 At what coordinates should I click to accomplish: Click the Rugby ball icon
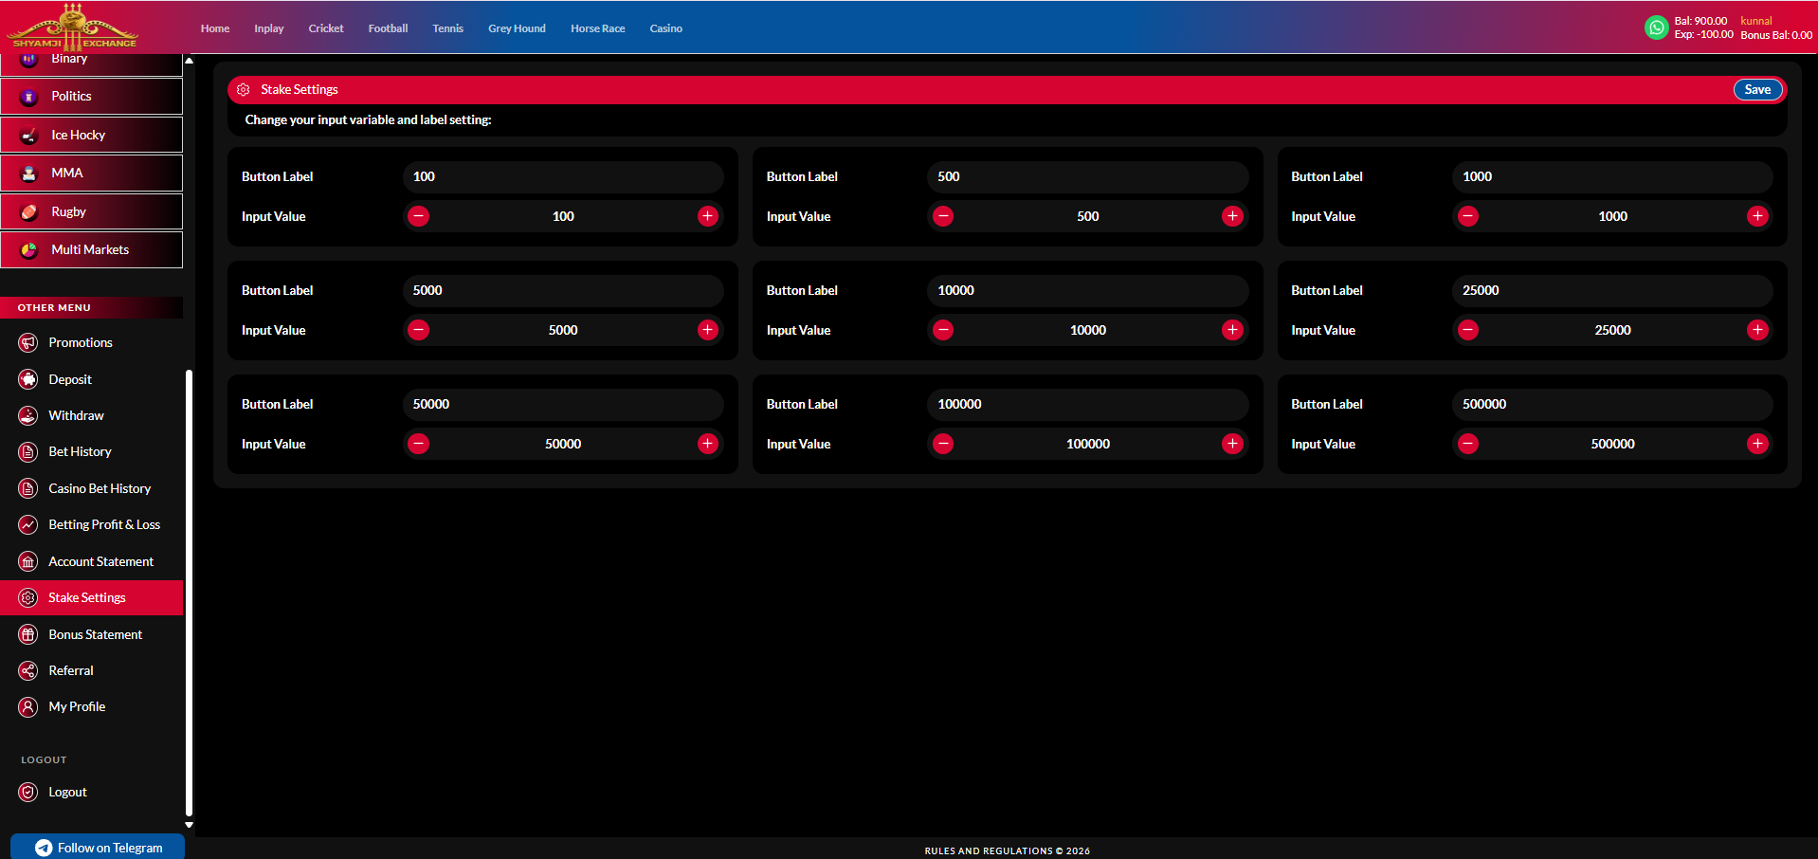click(29, 212)
